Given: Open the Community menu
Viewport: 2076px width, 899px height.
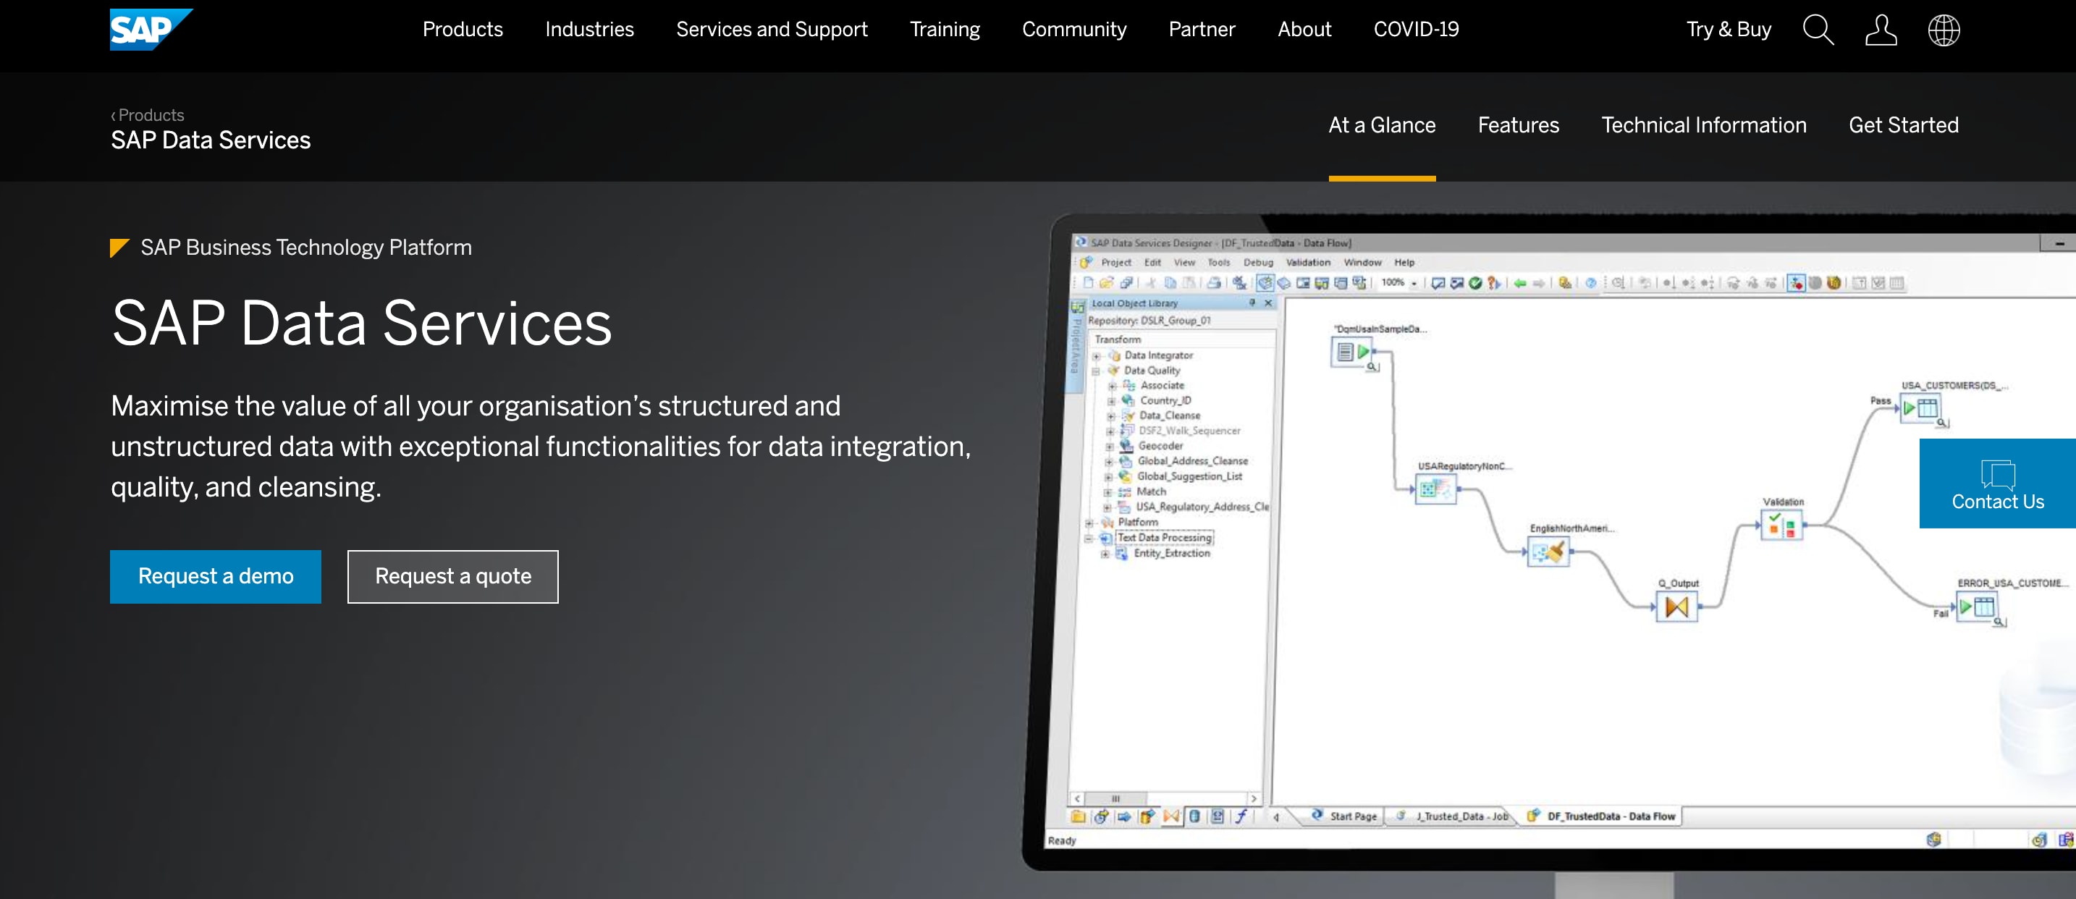Looking at the screenshot, I should coord(1074,30).
